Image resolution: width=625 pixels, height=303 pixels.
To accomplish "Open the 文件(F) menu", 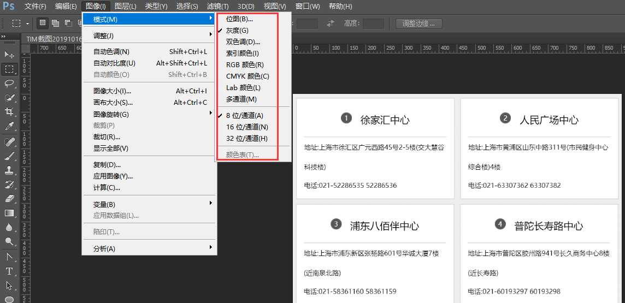I will [35, 7].
